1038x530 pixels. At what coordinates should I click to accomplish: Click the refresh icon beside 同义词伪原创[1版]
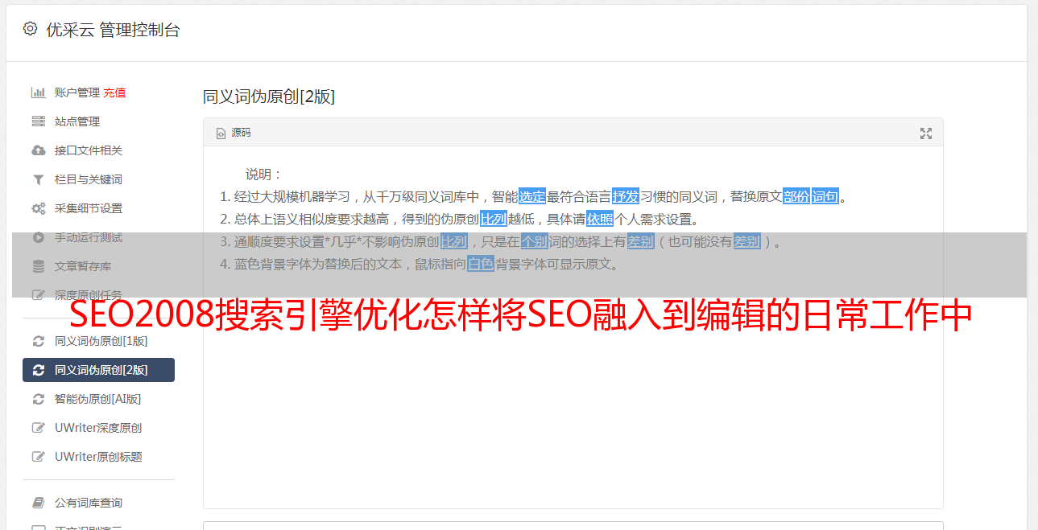click(38, 341)
